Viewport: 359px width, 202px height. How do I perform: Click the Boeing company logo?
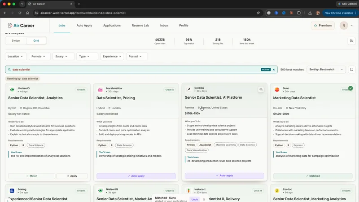click(12, 190)
